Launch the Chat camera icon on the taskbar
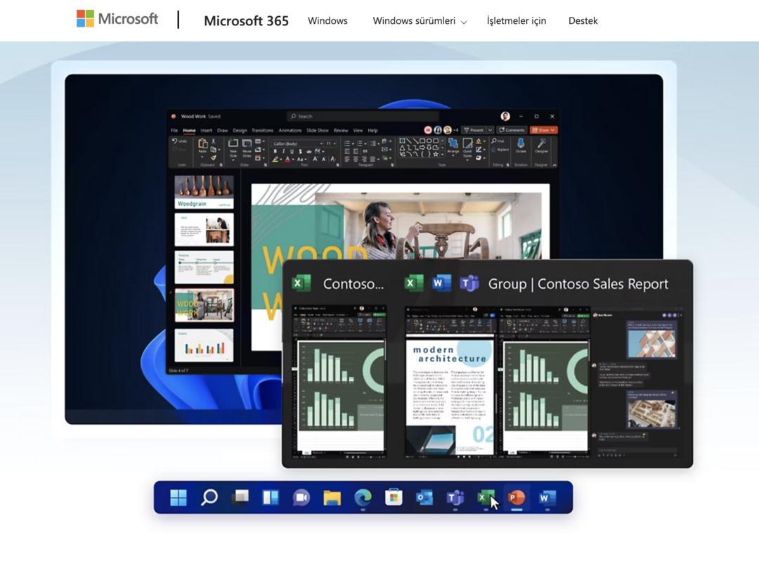Screen dimensions: 759x587 [x=301, y=498]
